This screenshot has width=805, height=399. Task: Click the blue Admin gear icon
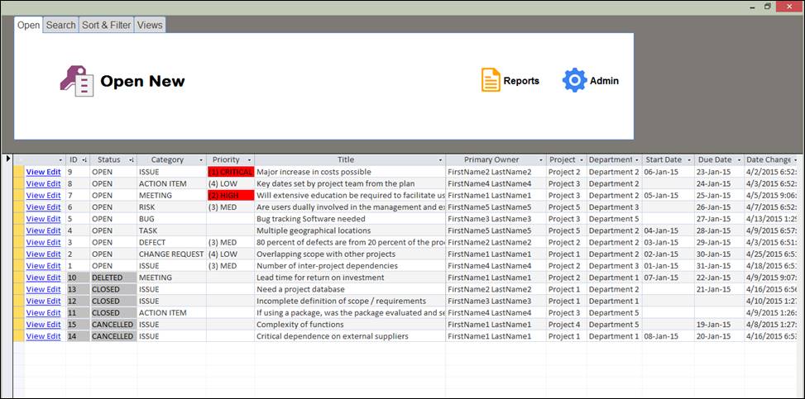coord(574,80)
